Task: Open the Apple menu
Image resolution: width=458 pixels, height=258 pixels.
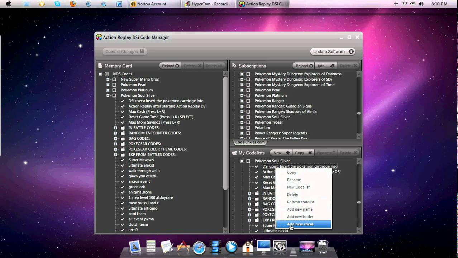Action: pos(9,4)
